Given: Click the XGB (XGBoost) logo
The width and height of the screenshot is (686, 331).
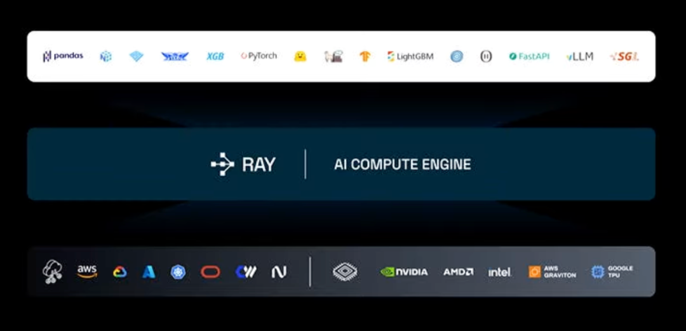Looking at the screenshot, I should (x=215, y=57).
